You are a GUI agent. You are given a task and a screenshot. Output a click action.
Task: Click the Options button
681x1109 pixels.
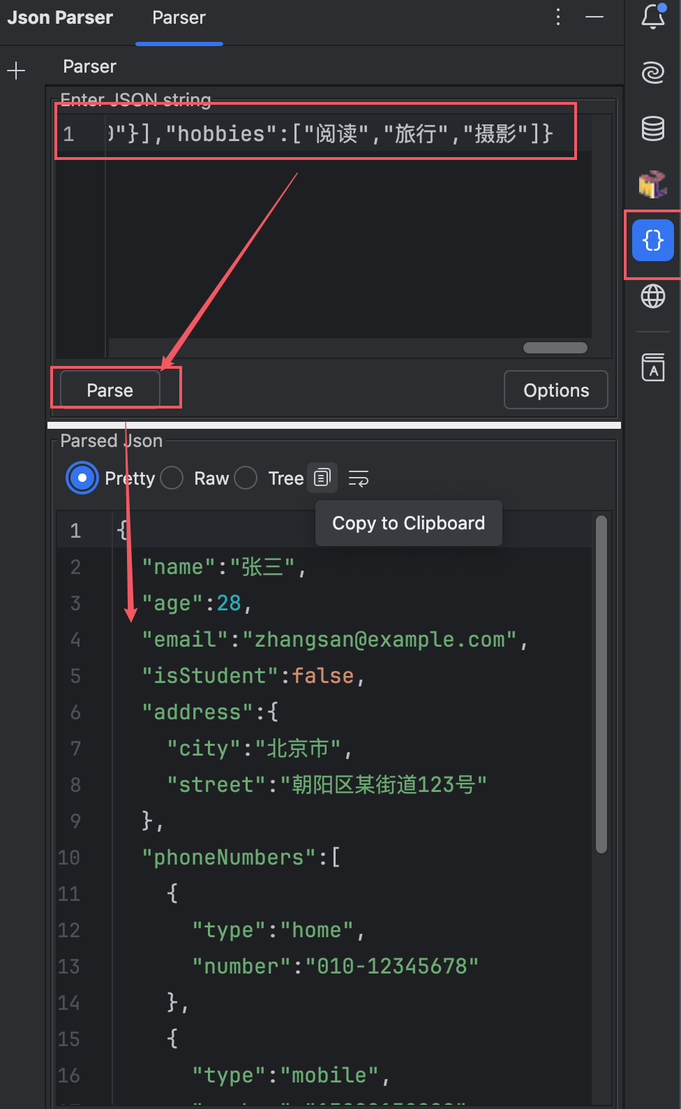556,390
